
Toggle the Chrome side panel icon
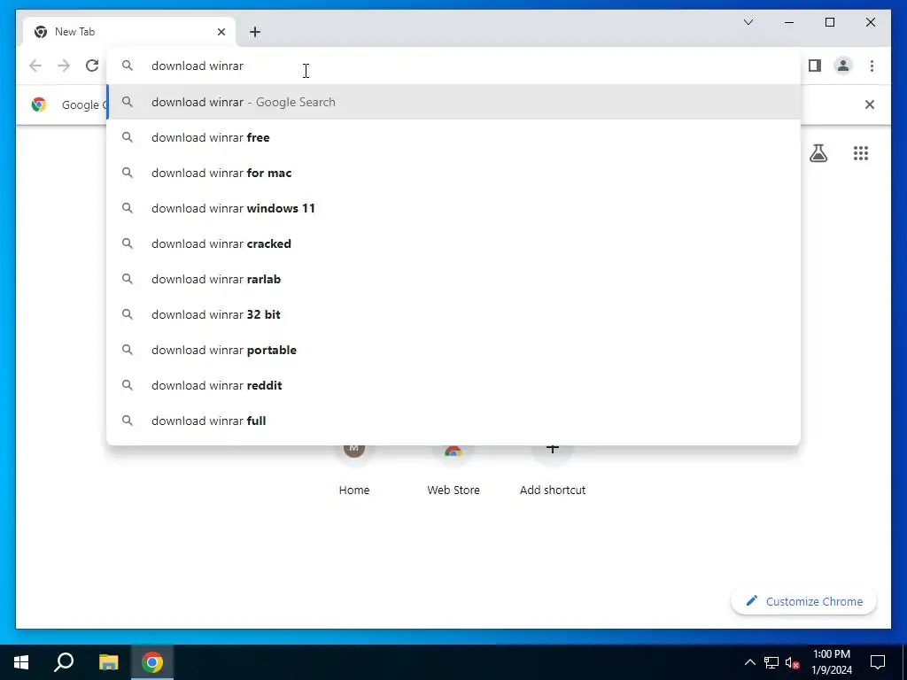point(815,66)
